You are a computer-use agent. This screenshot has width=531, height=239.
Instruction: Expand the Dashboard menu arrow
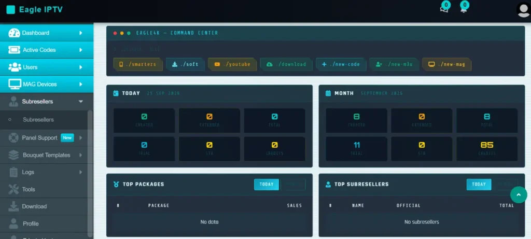(80, 33)
